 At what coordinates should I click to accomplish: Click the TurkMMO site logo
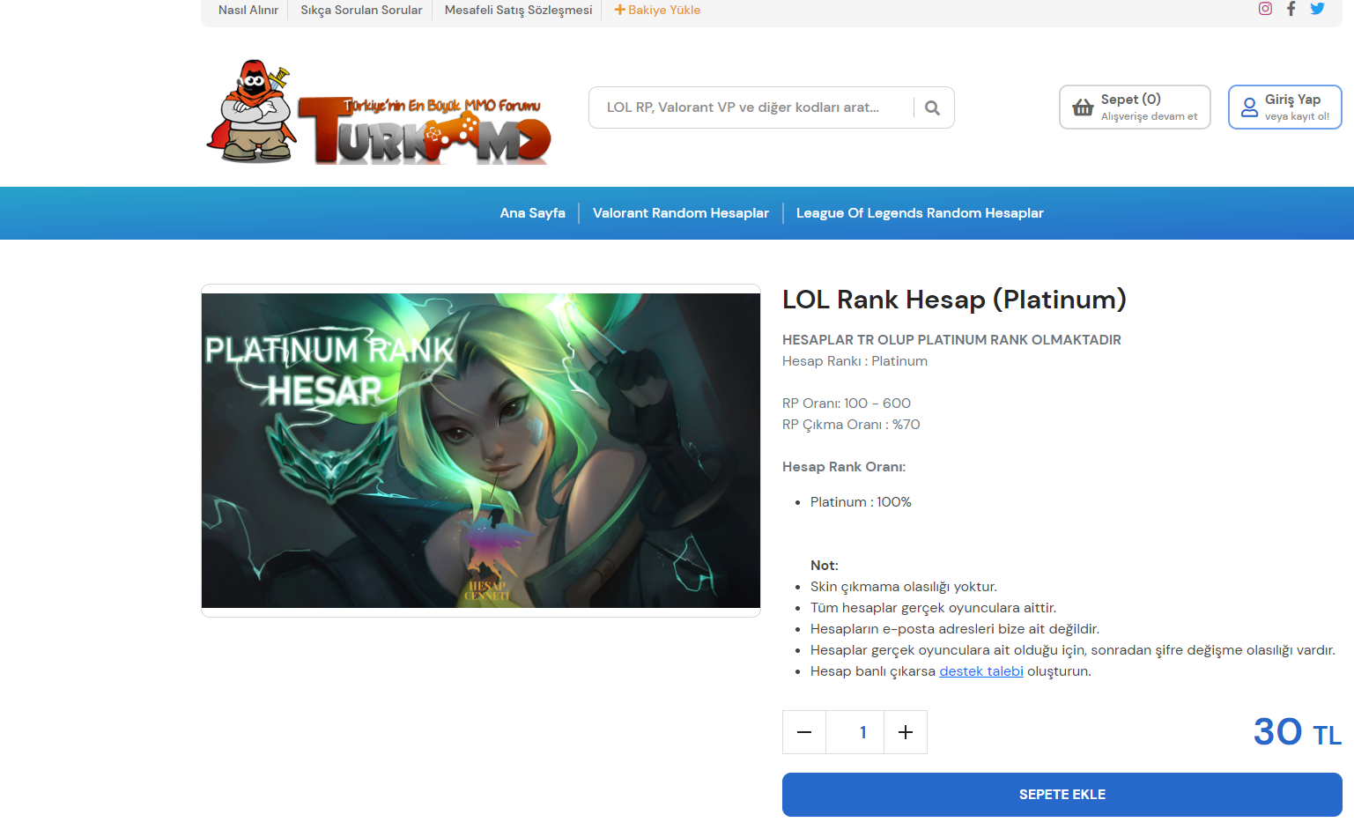pyautogui.click(x=379, y=112)
